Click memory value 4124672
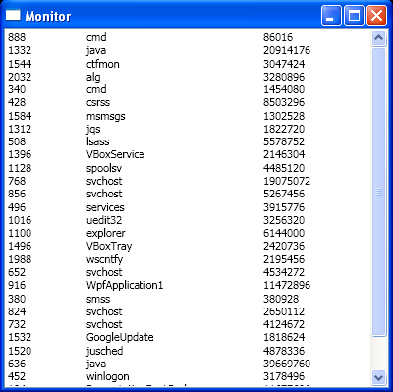 point(284,324)
